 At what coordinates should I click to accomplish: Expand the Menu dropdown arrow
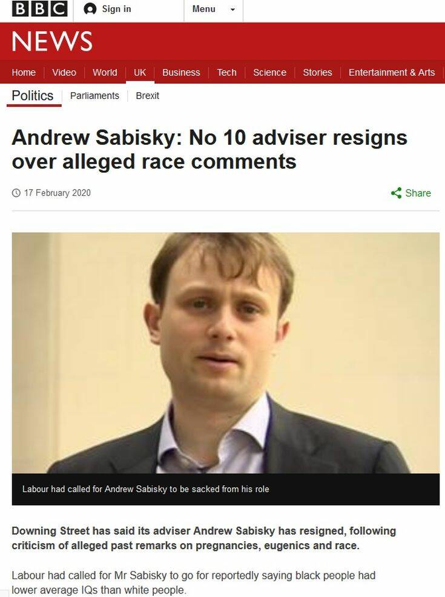pyautogui.click(x=232, y=10)
